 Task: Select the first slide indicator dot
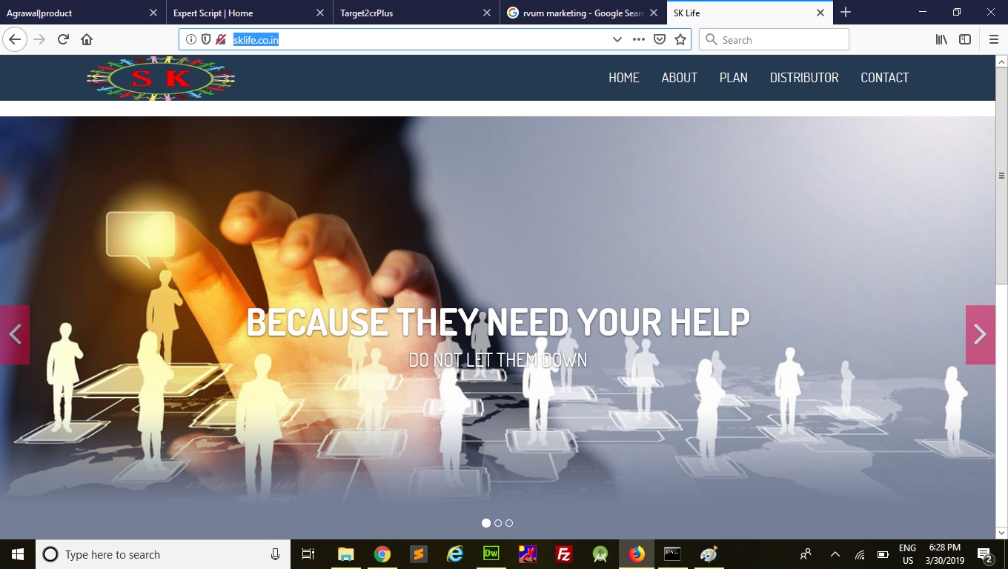coord(486,523)
